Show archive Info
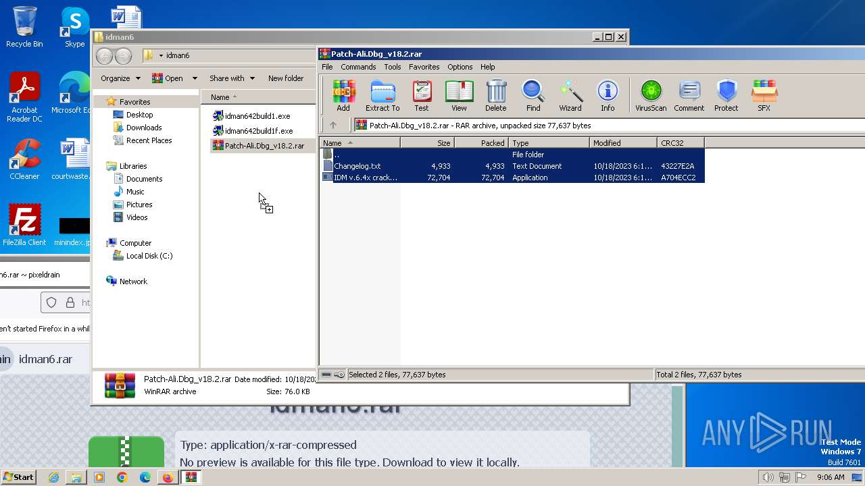Image resolution: width=865 pixels, height=486 pixels. [608, 95]
